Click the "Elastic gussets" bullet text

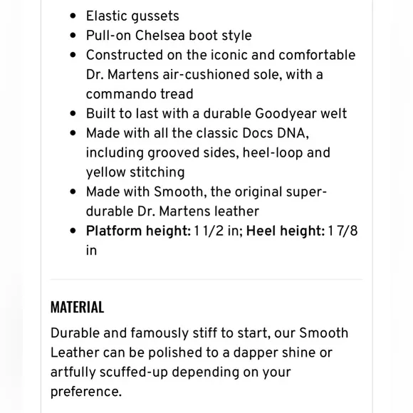point(132,16)
